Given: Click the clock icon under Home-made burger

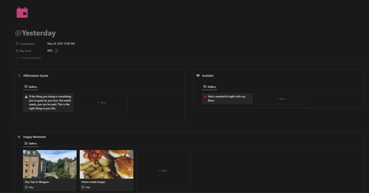Looking at the screenshot, I should [83, 187].
